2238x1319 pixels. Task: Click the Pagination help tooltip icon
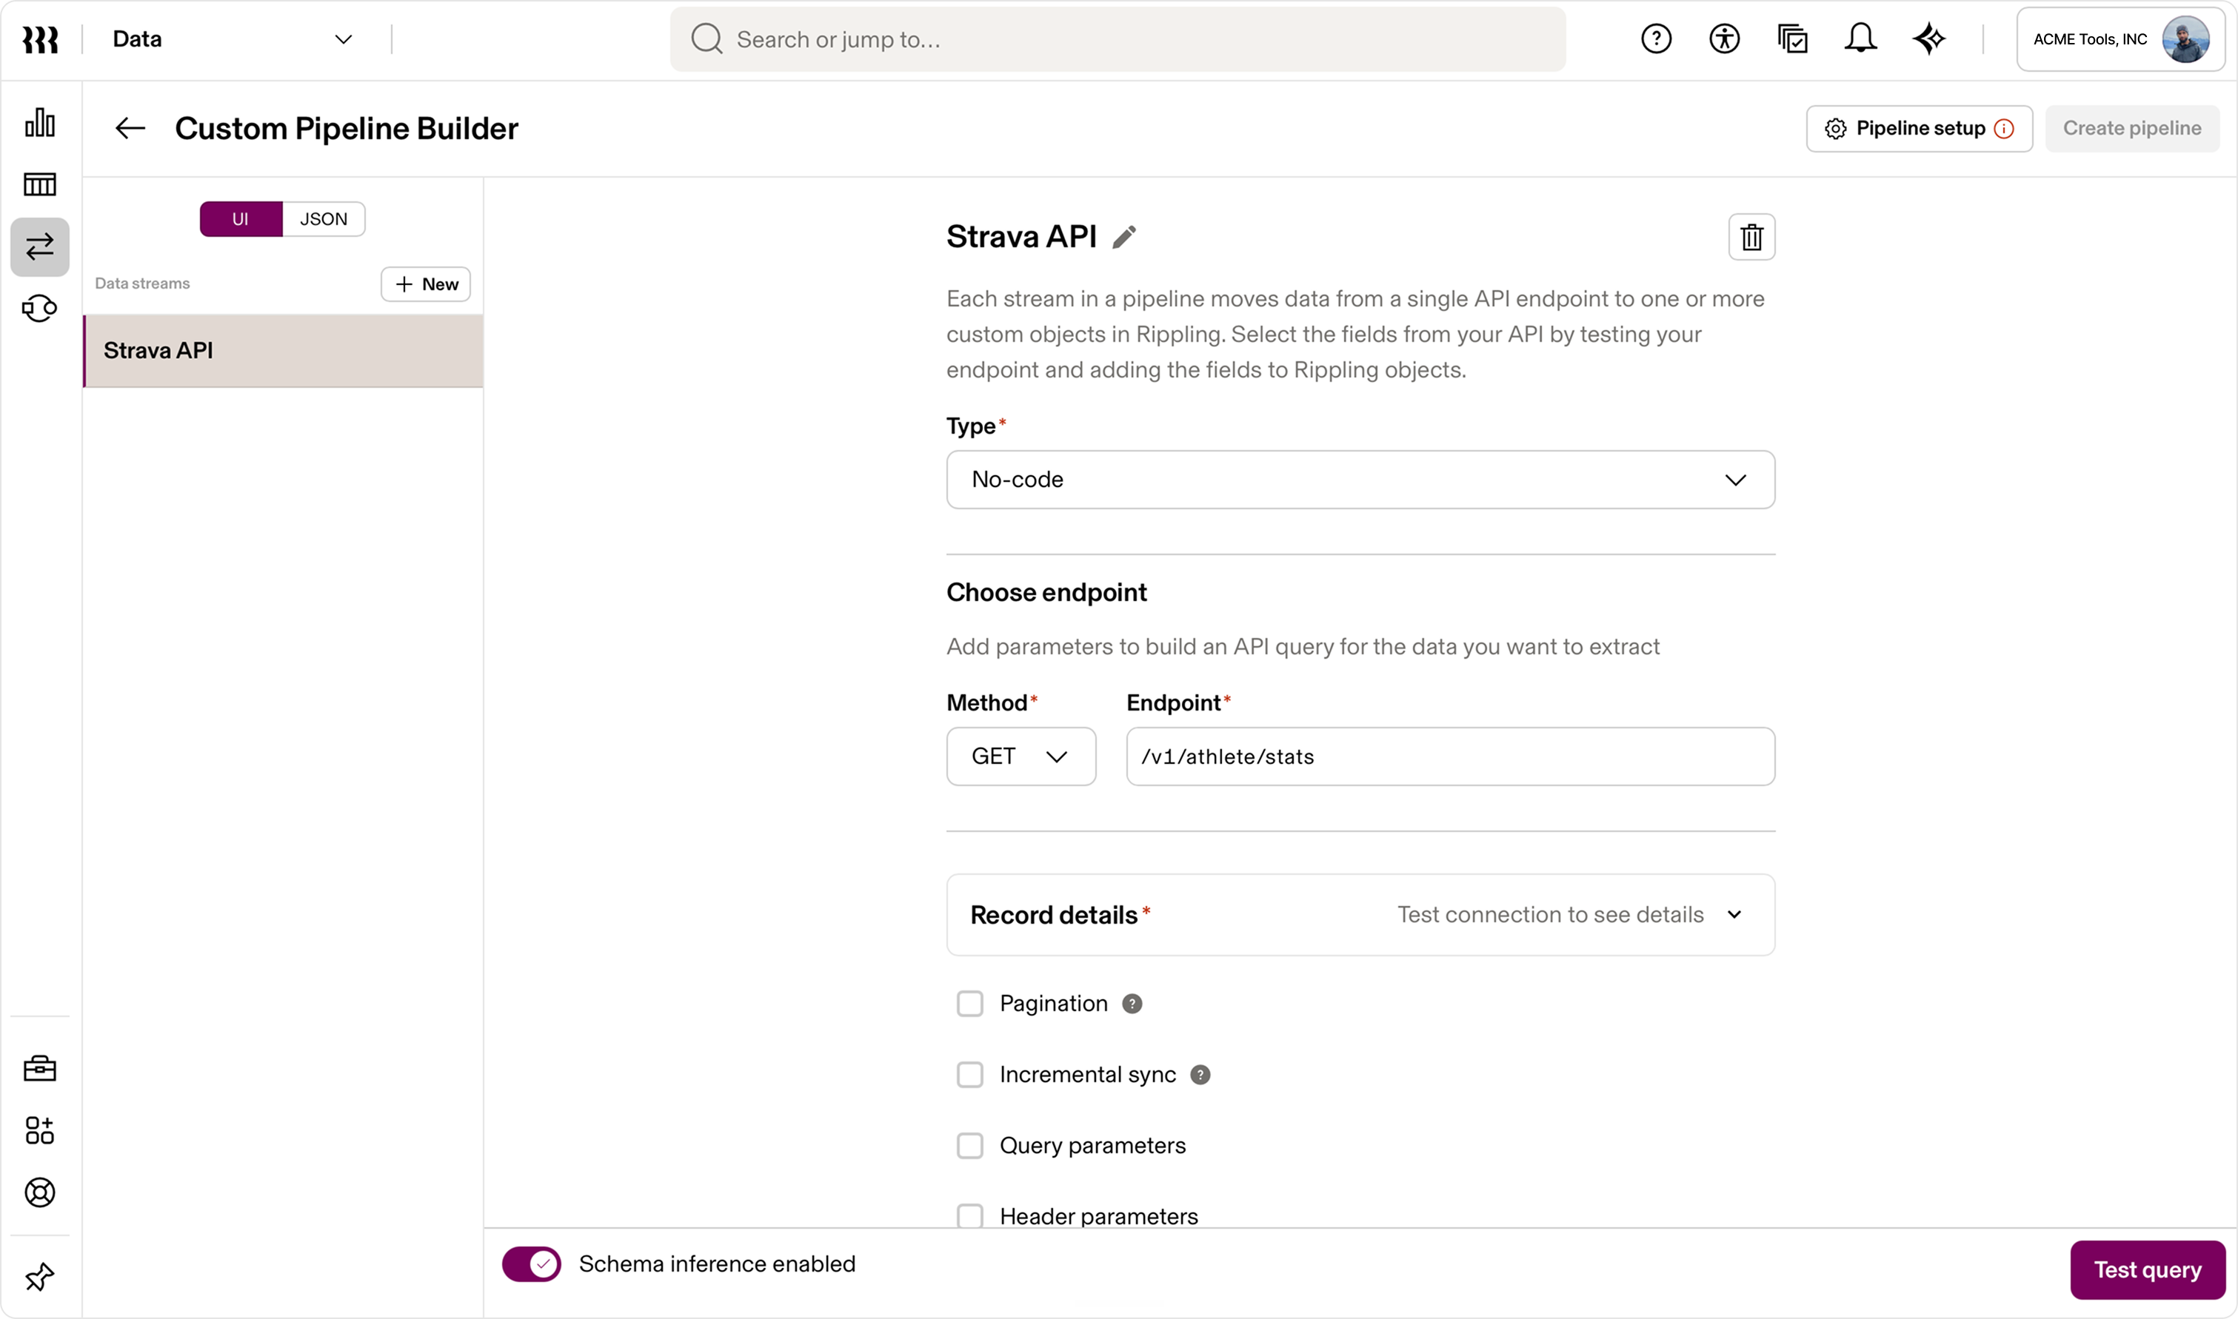(1132, 1004)
